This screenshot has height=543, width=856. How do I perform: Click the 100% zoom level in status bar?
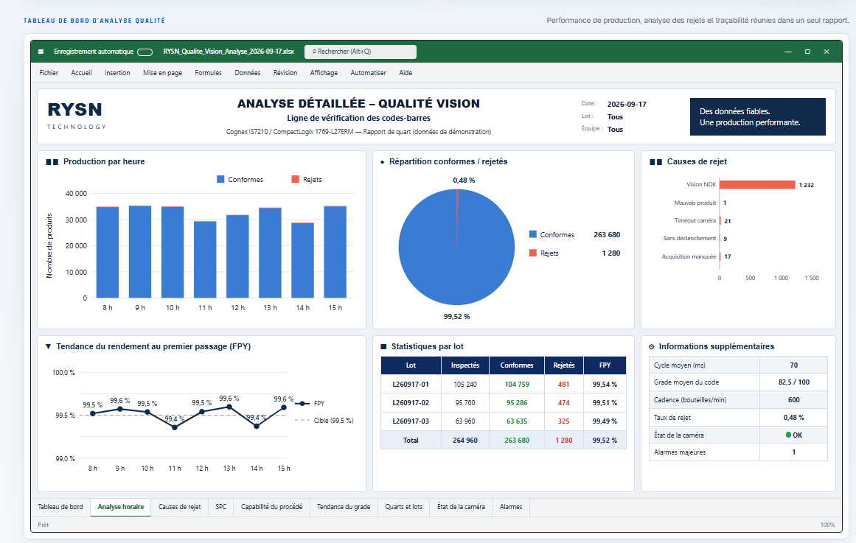pos(827,525)
